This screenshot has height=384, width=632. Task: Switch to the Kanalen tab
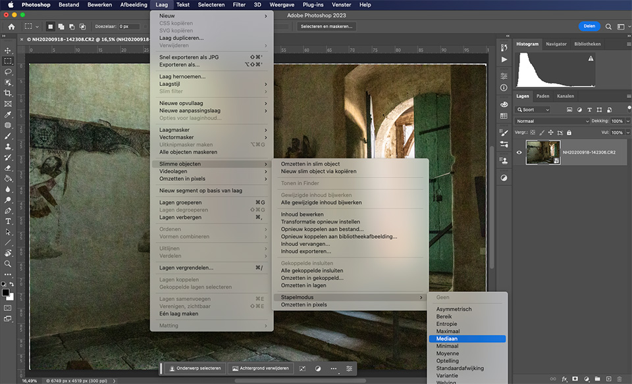point(565,96)
